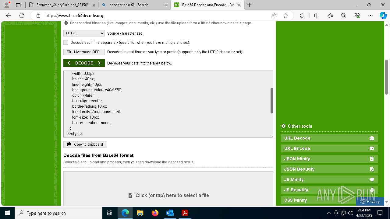
Task: Open Outlook from taskbar
Action: [170, 213]
